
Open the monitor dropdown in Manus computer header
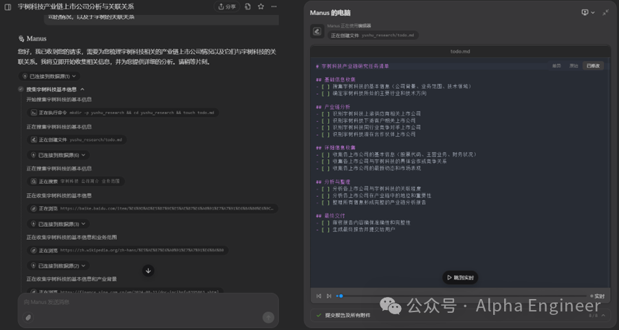click(588, 12)
